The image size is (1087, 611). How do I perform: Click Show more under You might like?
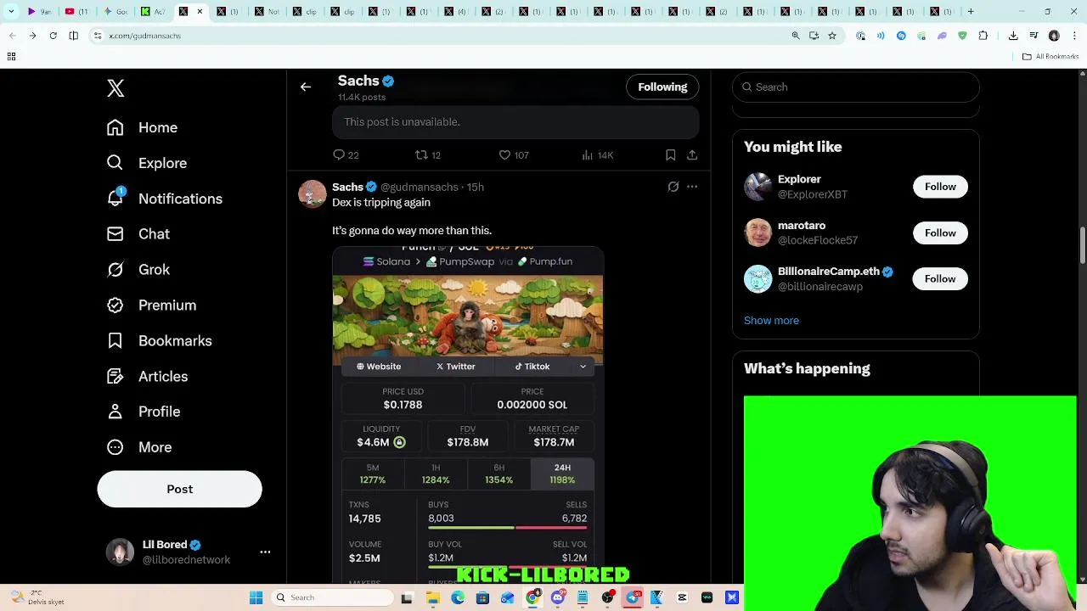point(771,321)
